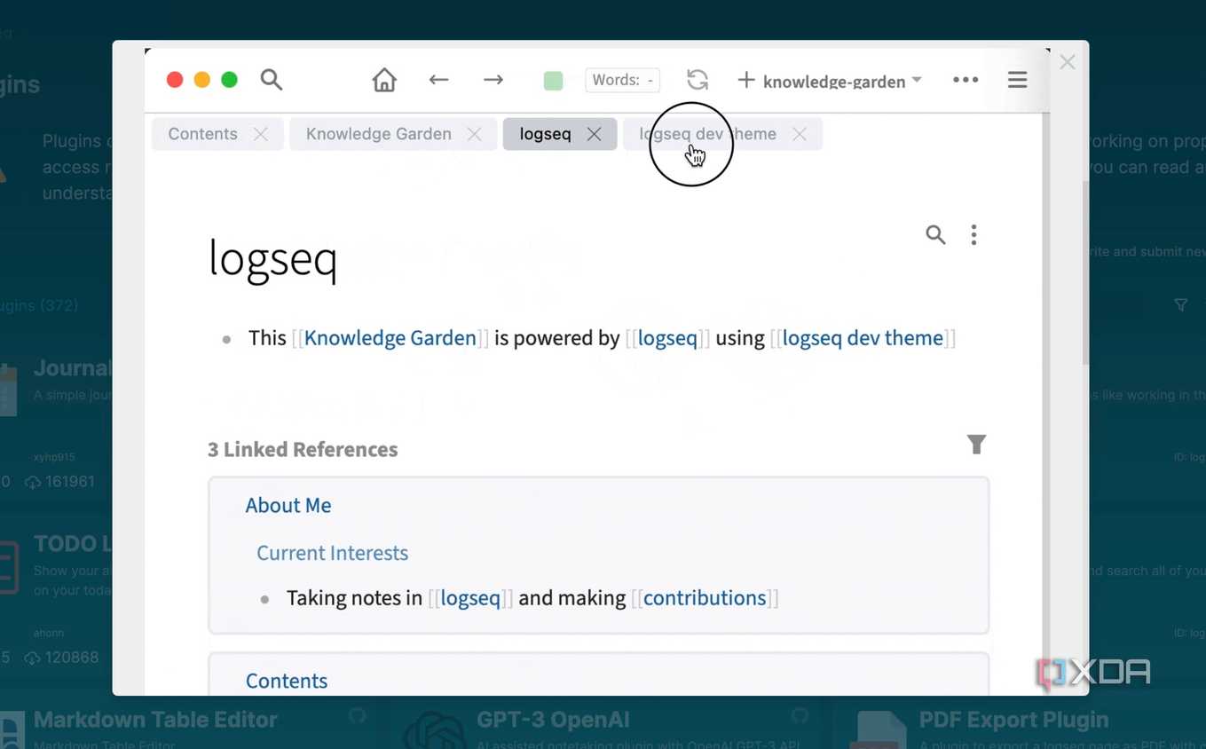Open the search magnifier in the toolbar

coord(272,80)
